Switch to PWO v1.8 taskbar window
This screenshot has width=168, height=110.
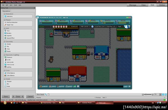coord(104,103)
